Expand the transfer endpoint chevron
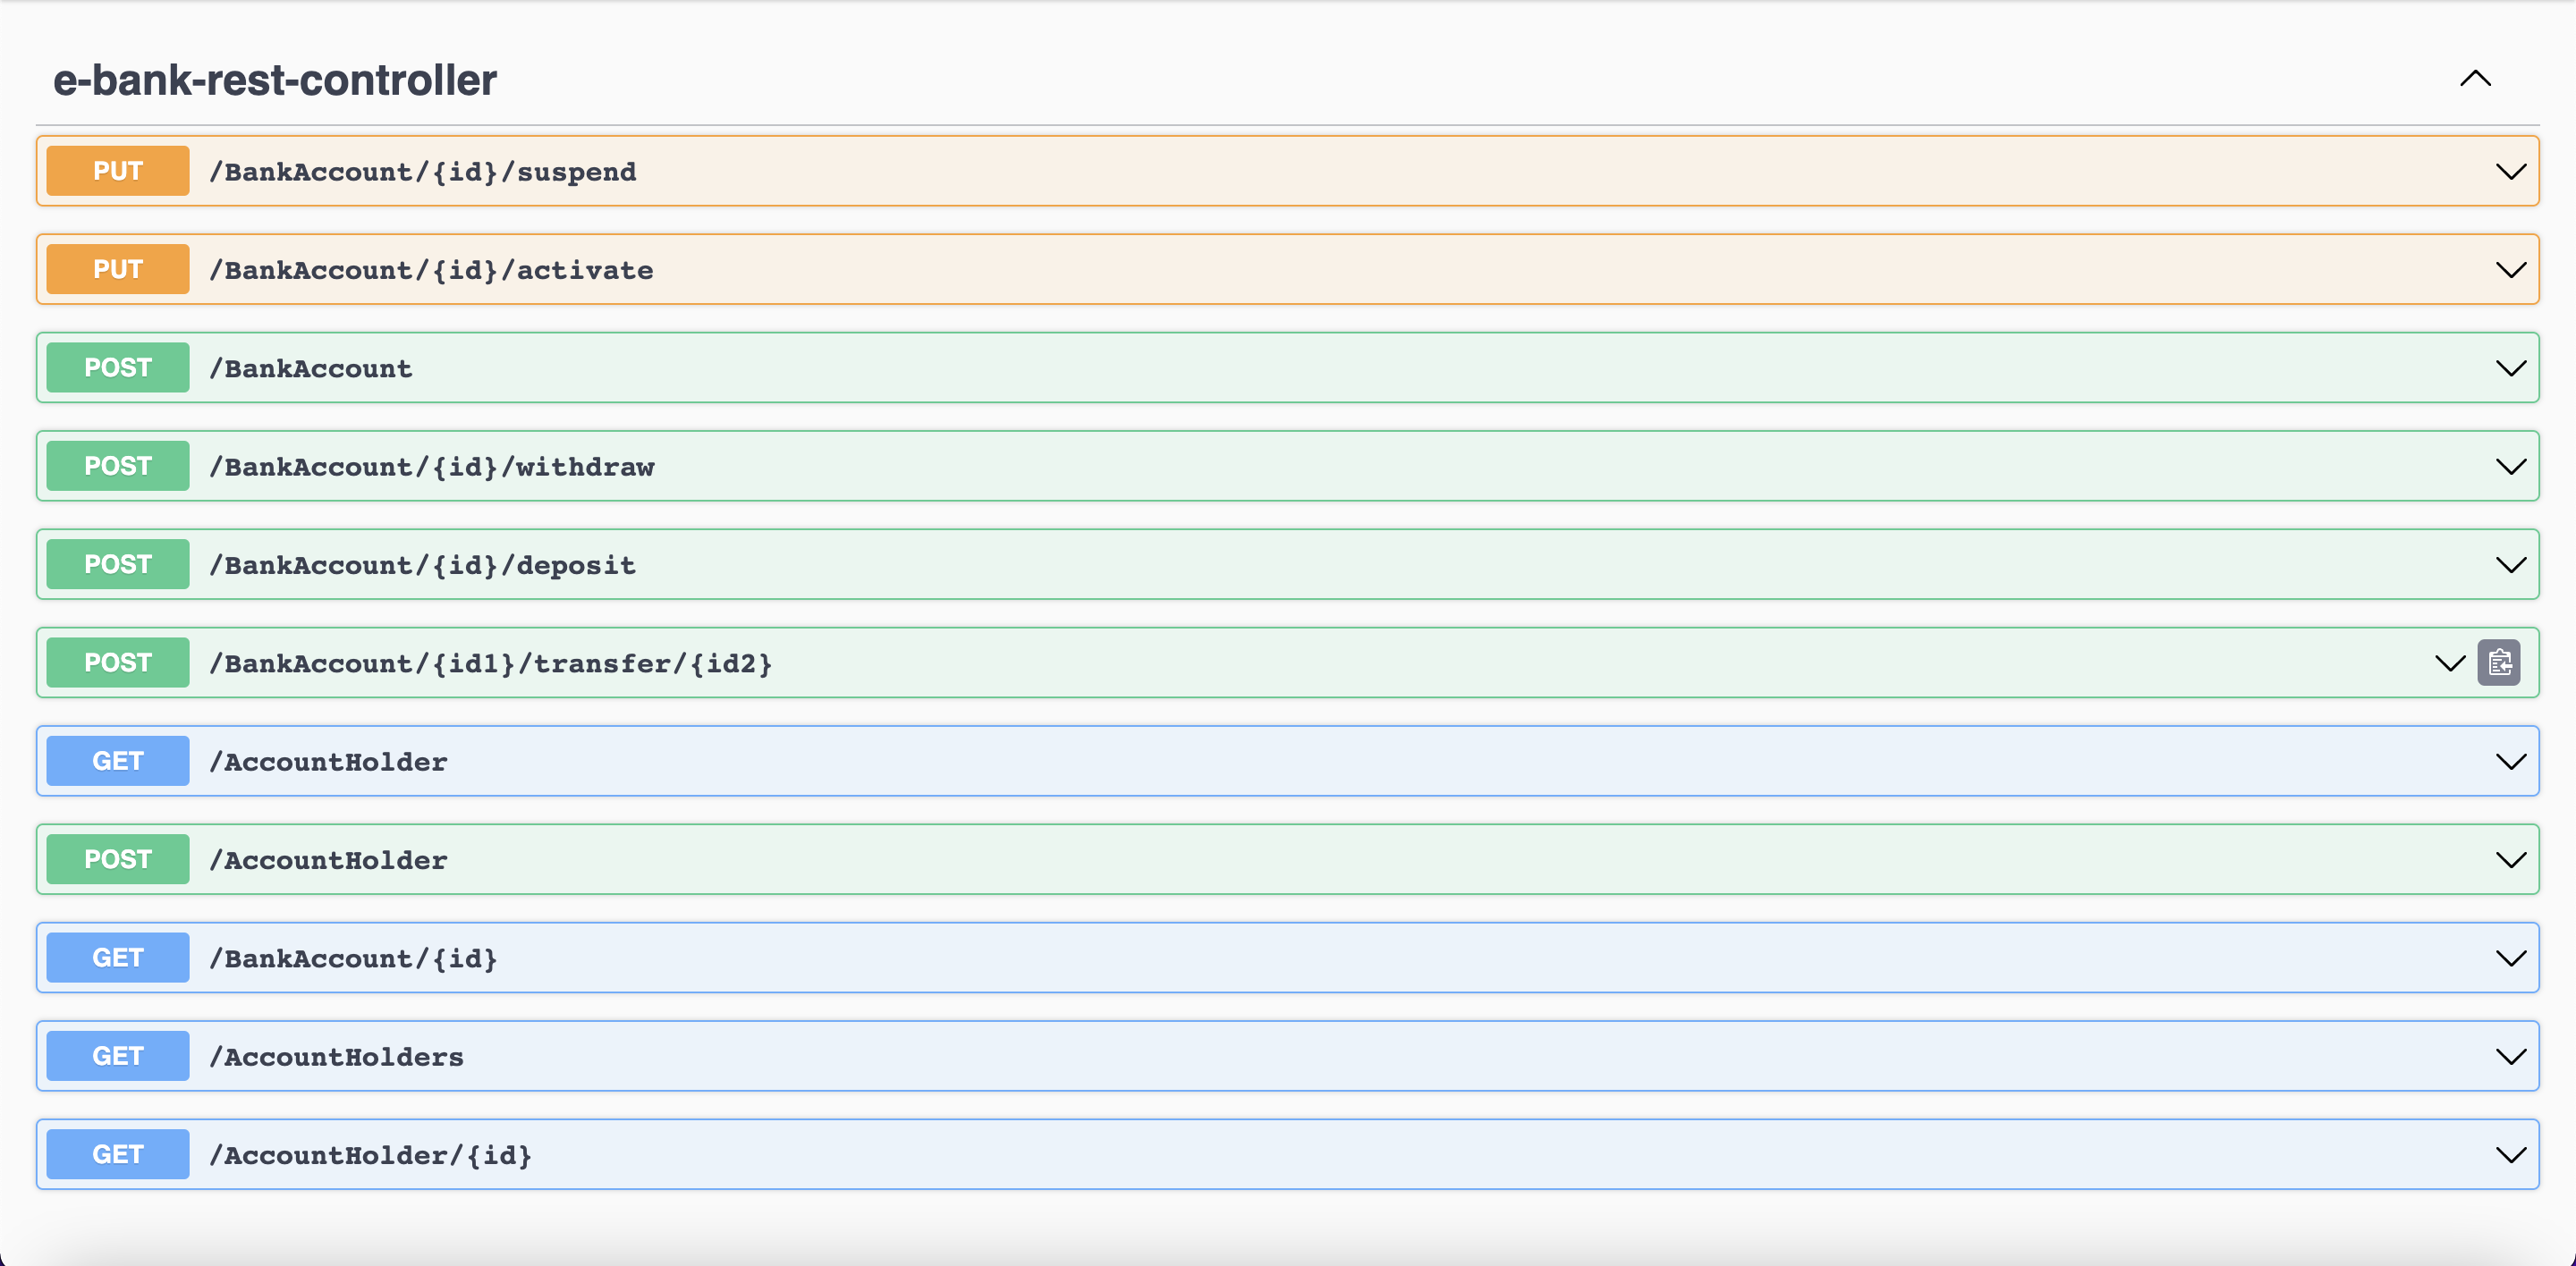The width and height of the screenshot is (2576, 1266). tap(2449, 663)
